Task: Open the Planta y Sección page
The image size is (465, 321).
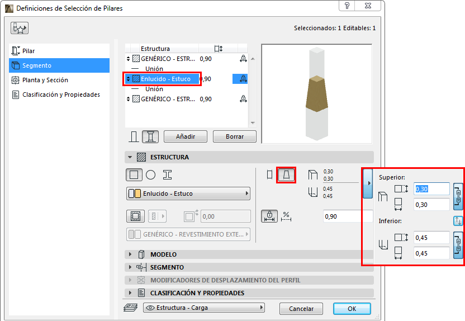Action: click(x=59, y=80)
